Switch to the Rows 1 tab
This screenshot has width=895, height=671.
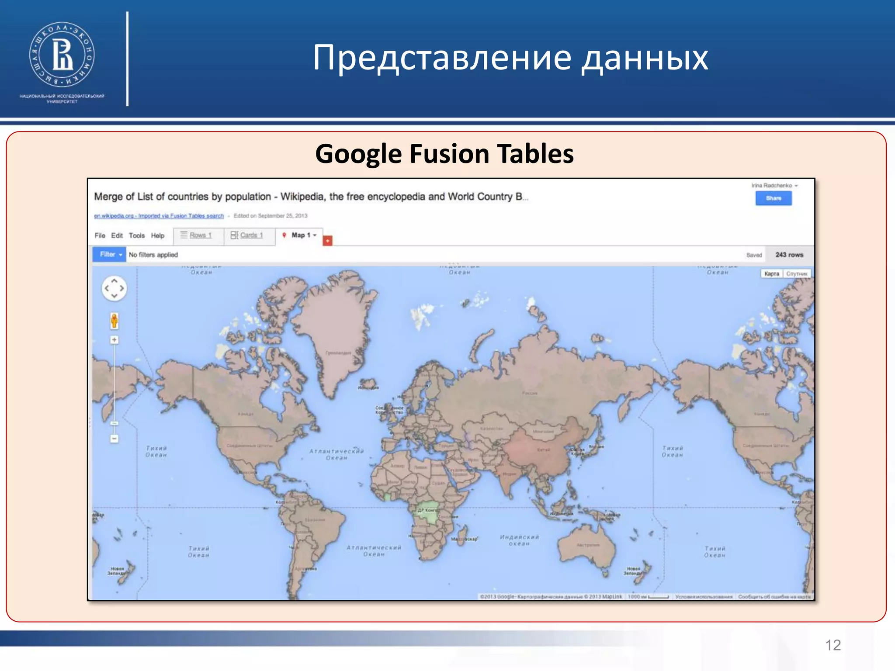[x=198, y=236]
